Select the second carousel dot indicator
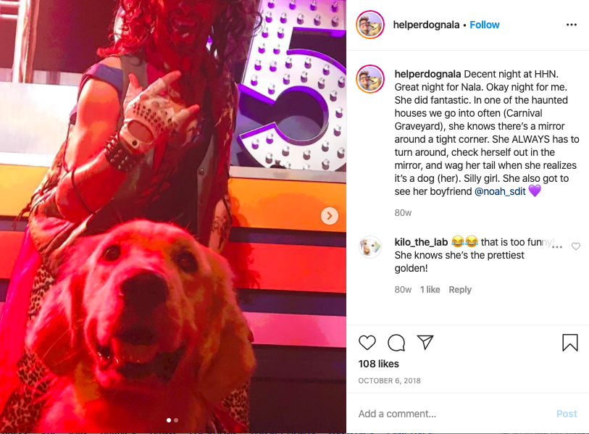589x434 pixels. (176, 420)
